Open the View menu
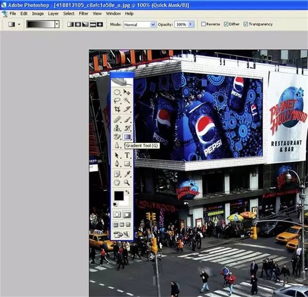Image resolution: width=308 pixels, height=297 pixels. click(97, 14)
